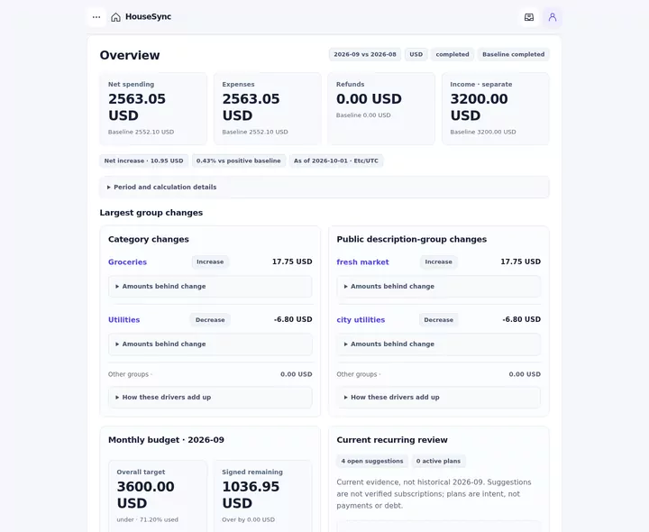Click Baseline 3200.00 USD text under Income
The height and width of the screenshot is (532, 649).
click(483, 132)
